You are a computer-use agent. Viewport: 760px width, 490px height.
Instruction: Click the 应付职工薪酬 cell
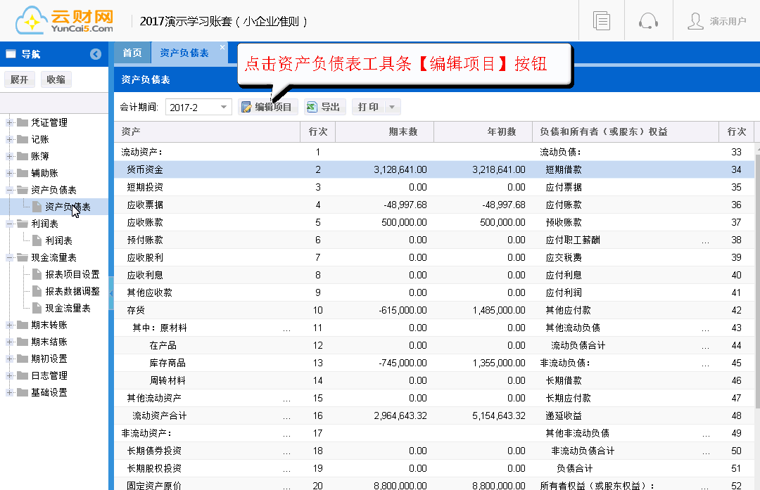coord(572,240)
